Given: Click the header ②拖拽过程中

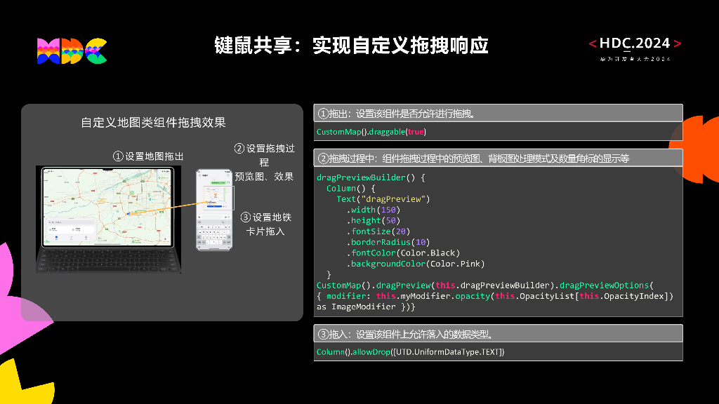Looking at the screenshot, I should (498, 158).
